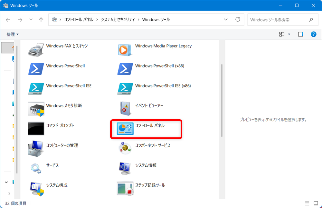Open the highlighted コントロール パネル item
The image size is (322, 208).
click(x=146, y=128)
